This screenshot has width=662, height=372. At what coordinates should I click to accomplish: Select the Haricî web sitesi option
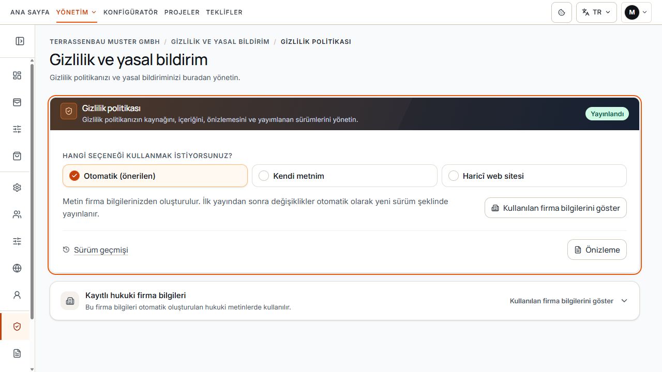[534, 176]
